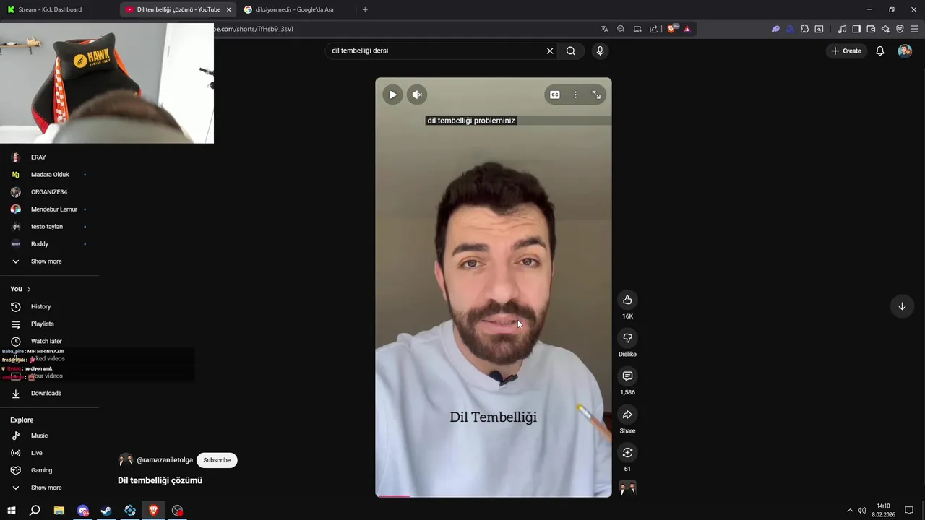Viewport: 925px width, 520px height.
Task: Open File Explorer from taskbar
Action: click(59, 511)
